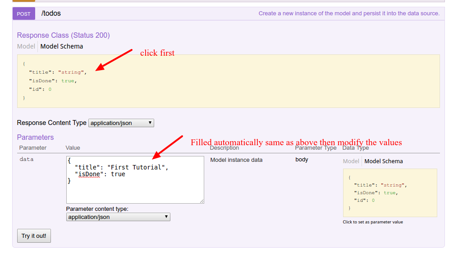Image resolution: width=458 pixels, height=254 pixels.
Task: Open the Response Content Type dropdown
Action: point(121,123)
